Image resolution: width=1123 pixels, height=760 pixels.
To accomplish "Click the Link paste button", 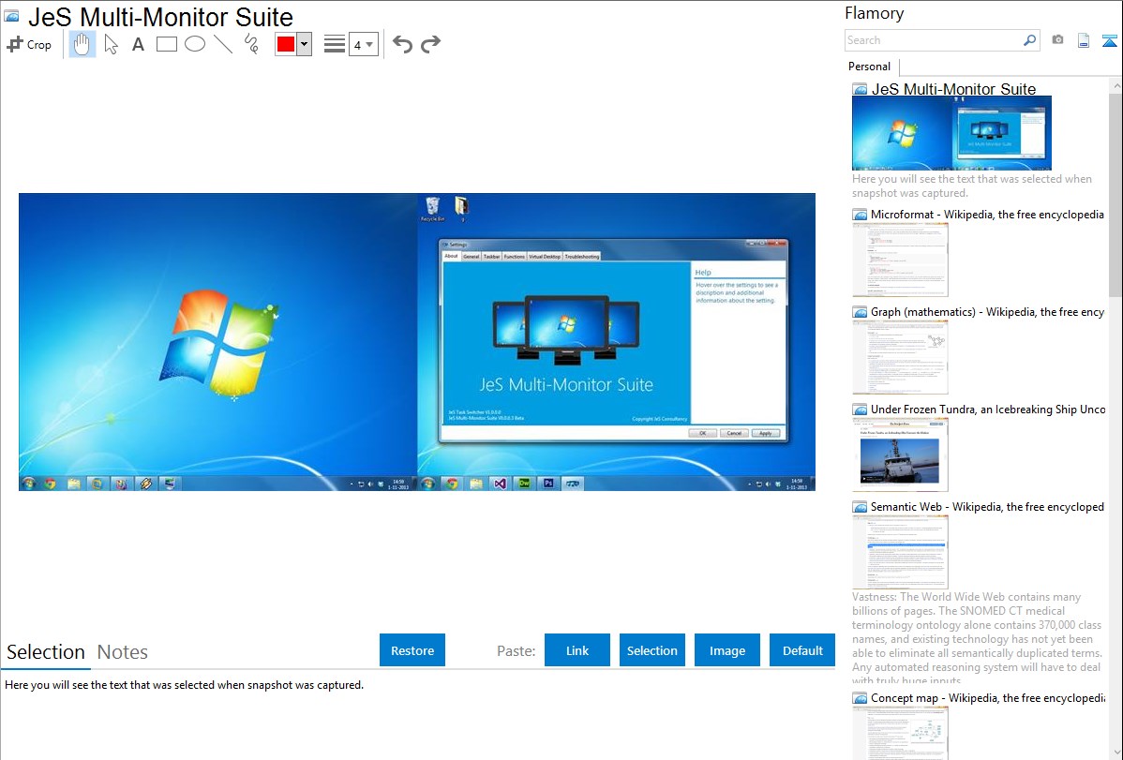I will coord(577,650).
